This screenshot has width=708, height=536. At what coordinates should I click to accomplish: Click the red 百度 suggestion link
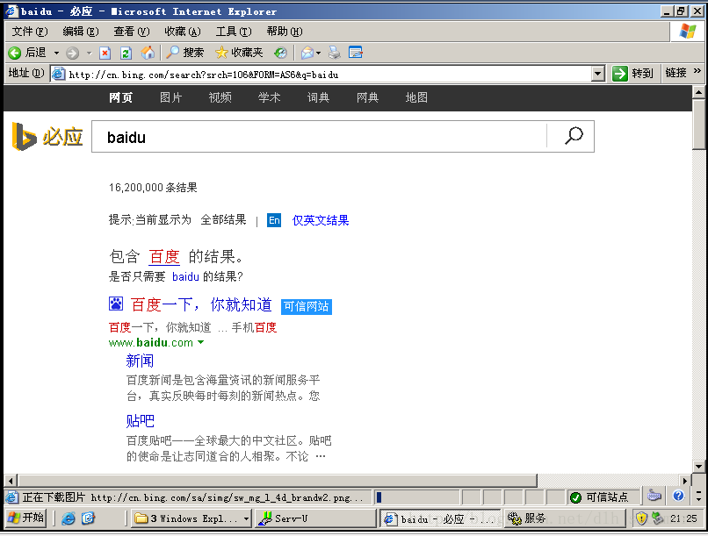pos(164,256)
